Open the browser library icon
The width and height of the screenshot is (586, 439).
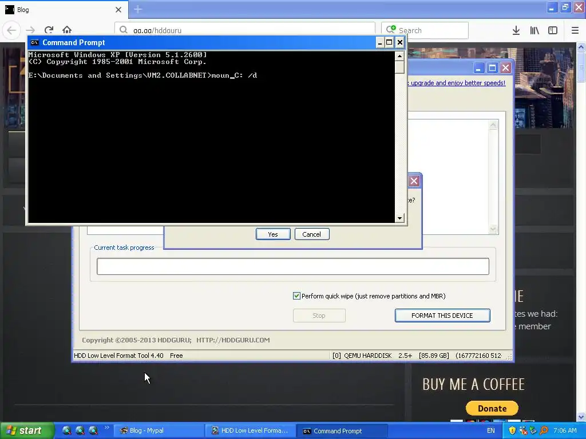click(534, 30)
